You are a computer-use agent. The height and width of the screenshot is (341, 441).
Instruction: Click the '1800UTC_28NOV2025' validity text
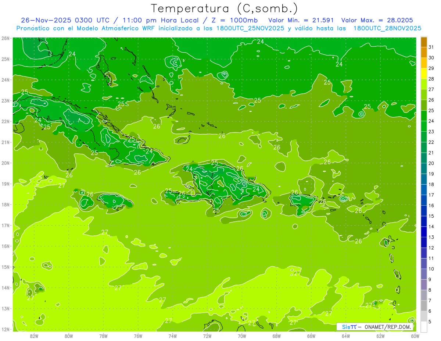(x=387, y=28)
